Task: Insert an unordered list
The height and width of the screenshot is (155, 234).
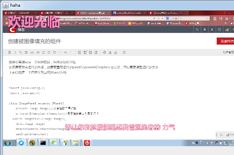Action: [49, 52]
